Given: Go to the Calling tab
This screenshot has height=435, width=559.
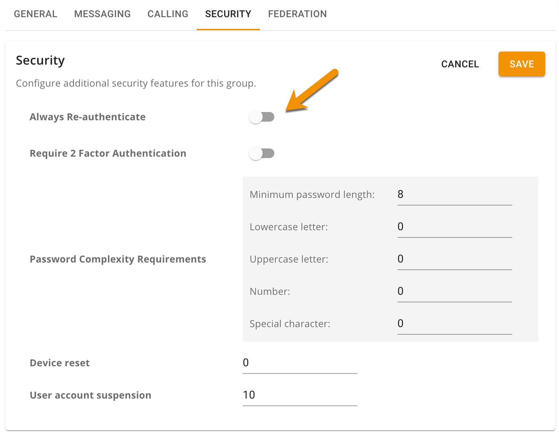Looking at the screenshot, I should 168,14.
